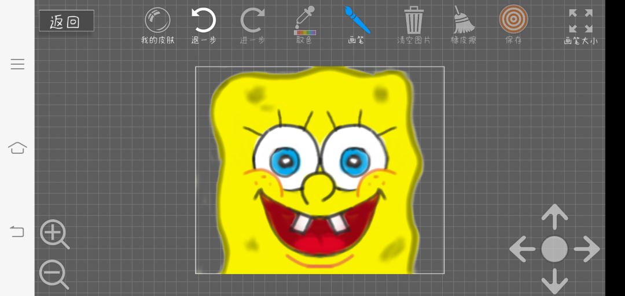The height and width of the screenshot is (296, 625).
Task: Clear the image with 清空图片 trash
Action: click(x=414, y=25)
